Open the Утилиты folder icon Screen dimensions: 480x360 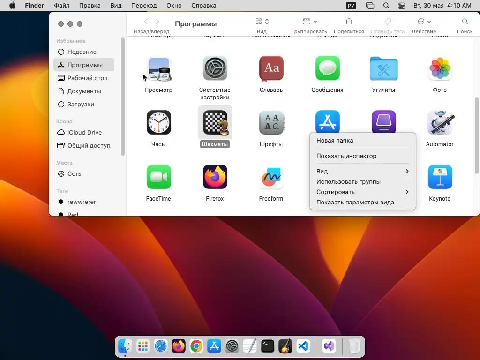383,68
